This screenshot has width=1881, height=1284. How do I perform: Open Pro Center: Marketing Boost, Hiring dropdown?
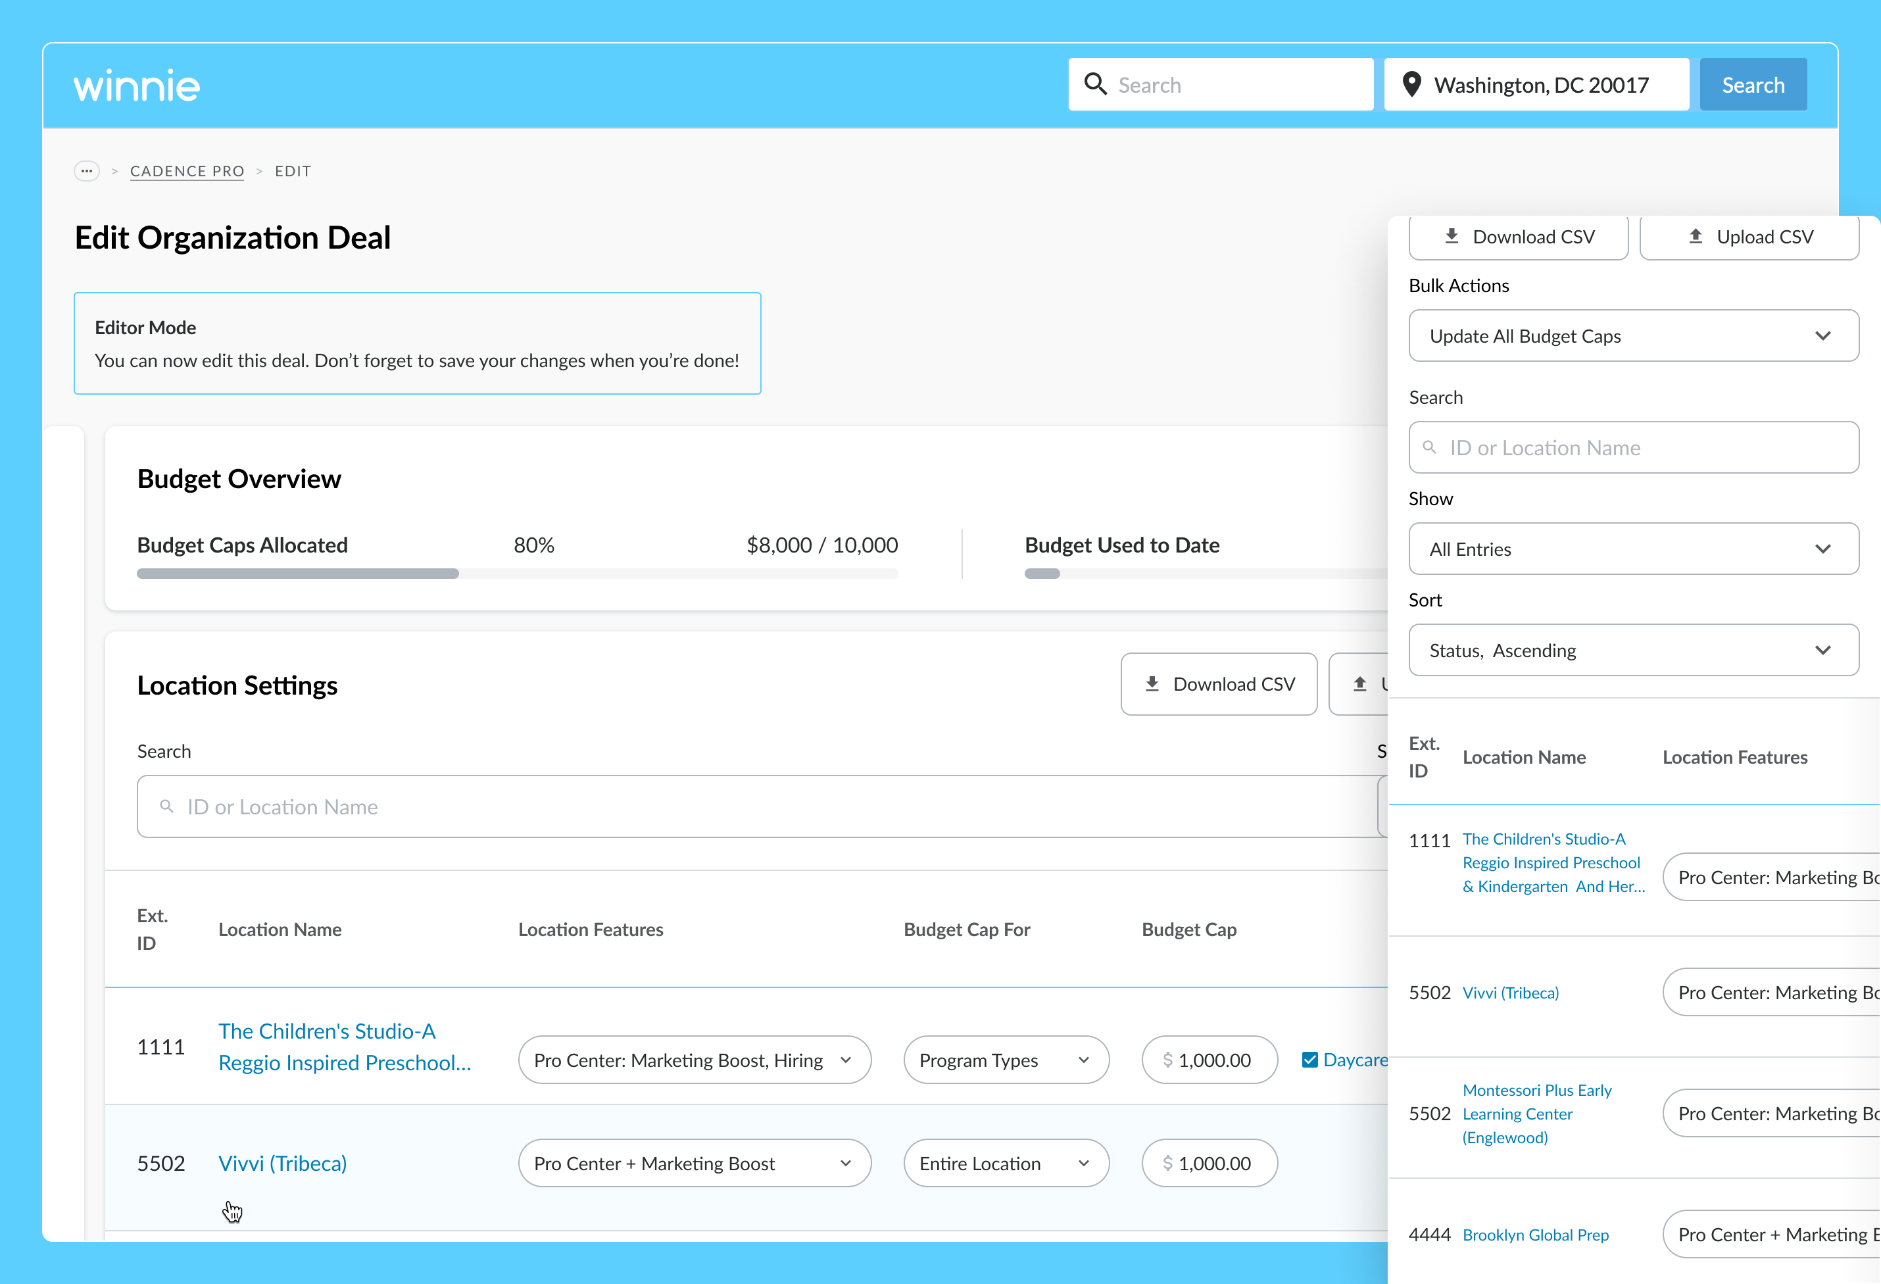click(x=695, y=1060)
